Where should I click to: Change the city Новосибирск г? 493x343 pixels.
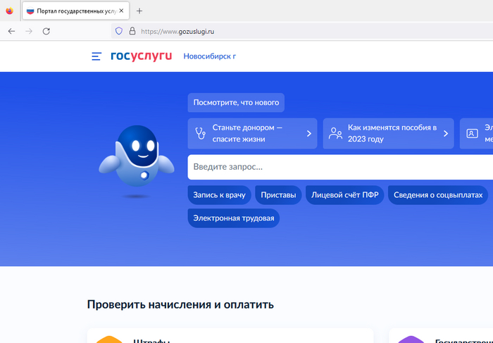click(210, 56)
